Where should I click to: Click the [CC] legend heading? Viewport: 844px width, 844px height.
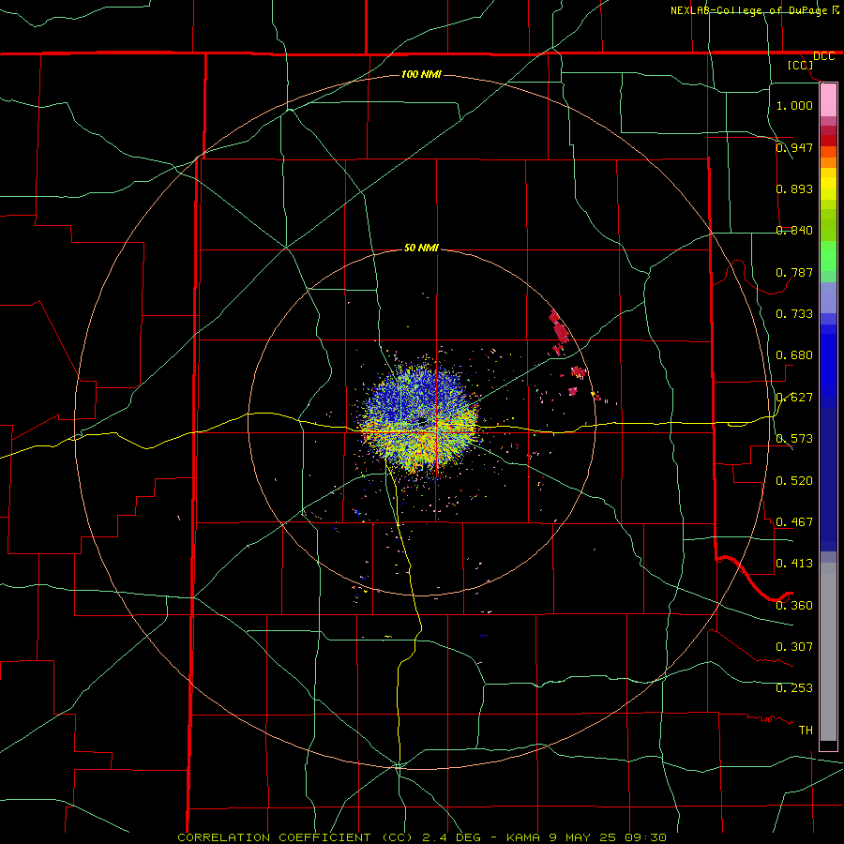(x=800, y=65)
